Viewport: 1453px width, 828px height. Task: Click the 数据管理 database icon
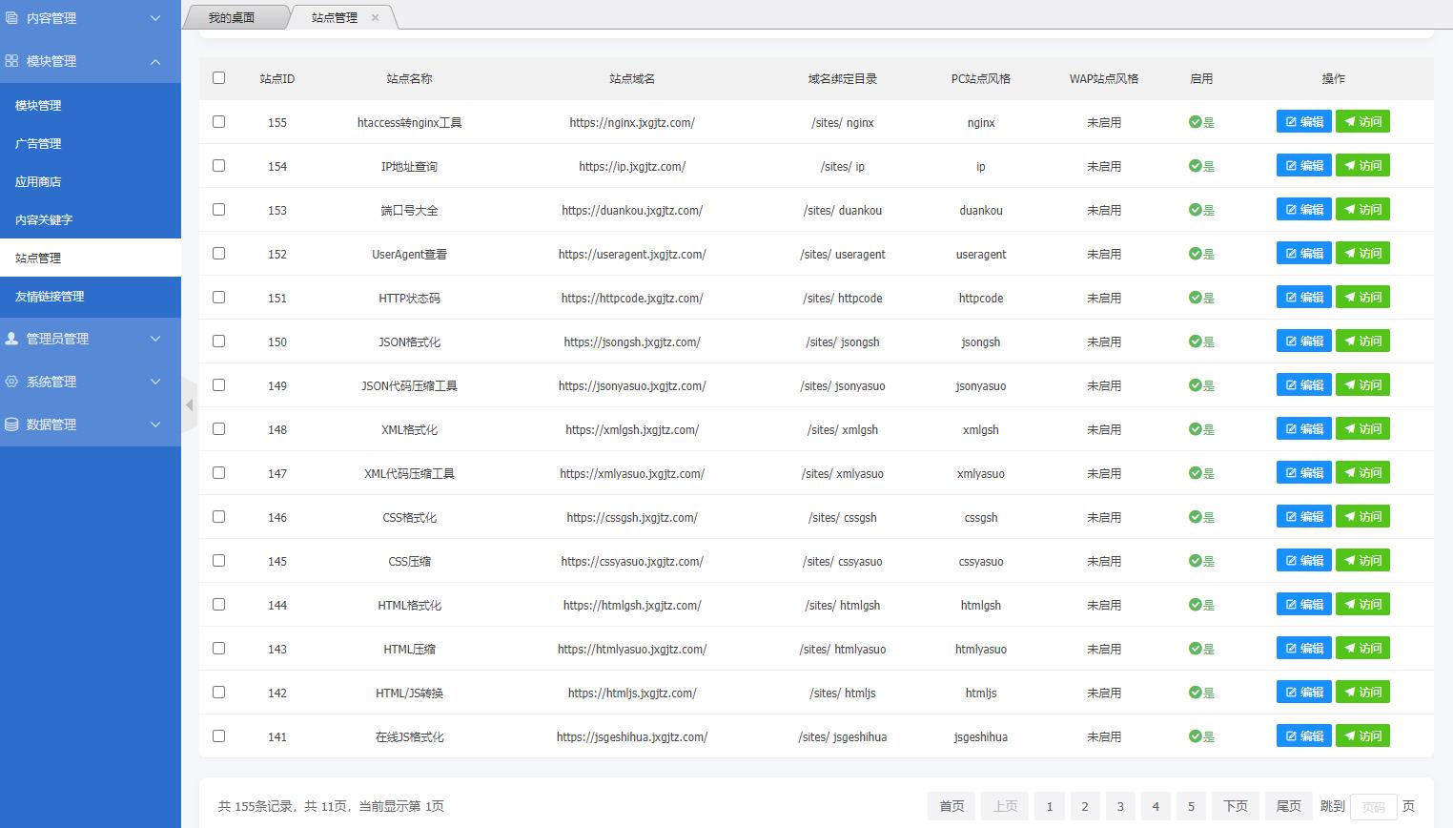click(x=11, y=424)
